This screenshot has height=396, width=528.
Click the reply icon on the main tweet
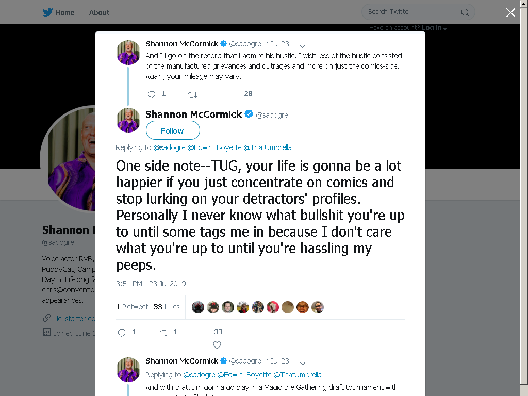tap(122, 333)
